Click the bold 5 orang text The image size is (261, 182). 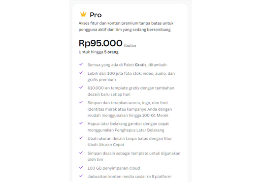(x=111, y=52)
